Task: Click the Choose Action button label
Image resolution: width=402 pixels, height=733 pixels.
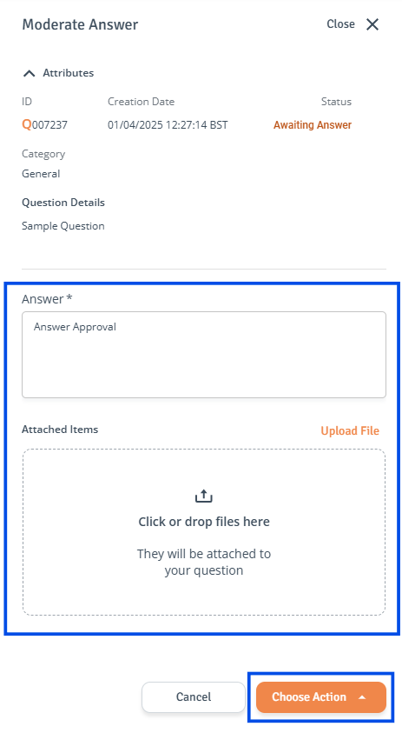Action: pos(309,696)
